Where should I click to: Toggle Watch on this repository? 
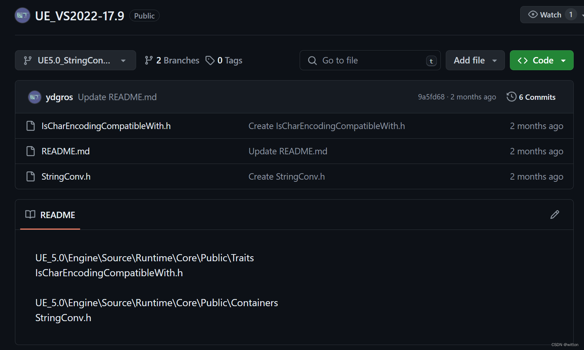click(545, 15)
